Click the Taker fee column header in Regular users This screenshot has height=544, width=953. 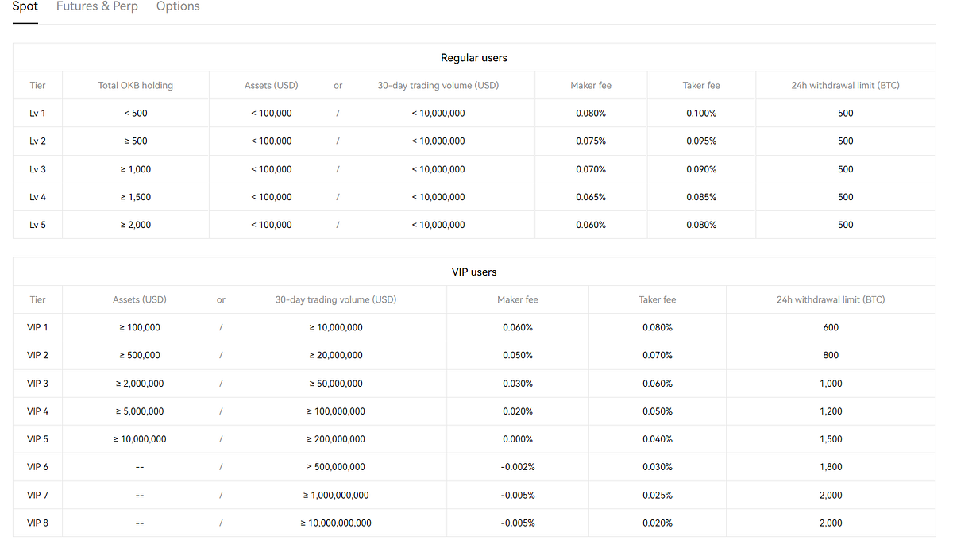(700, 85)
